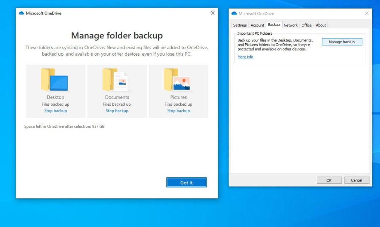
Task: Close the Manage folder backup dialog
Action: click(x=212, y=13)
